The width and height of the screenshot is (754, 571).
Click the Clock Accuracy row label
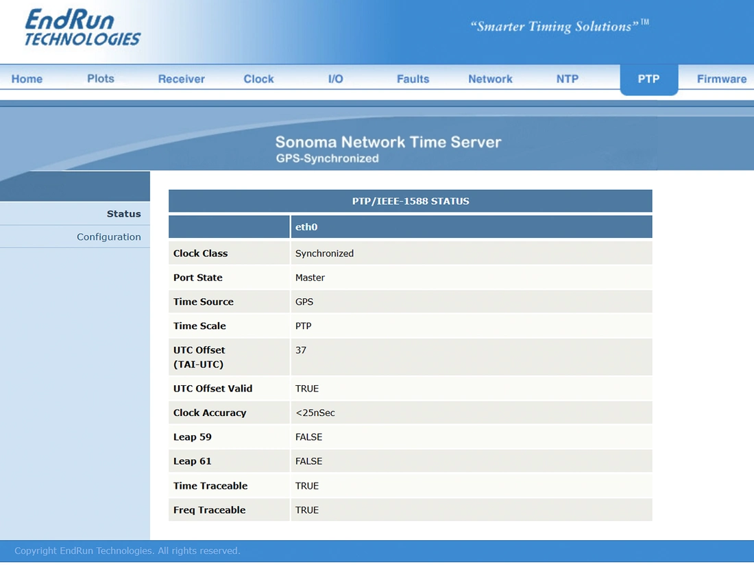tap(210, 413)
